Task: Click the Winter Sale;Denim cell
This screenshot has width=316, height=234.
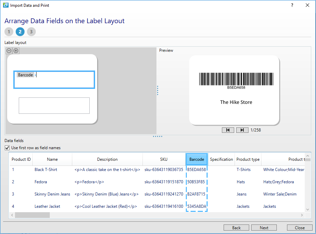Action: (280, 194)
